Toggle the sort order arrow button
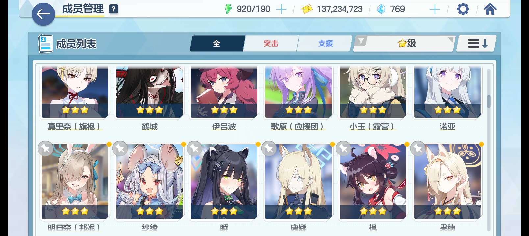The width and height of the screenshot is (529, 236). click(x=477, y=43)
